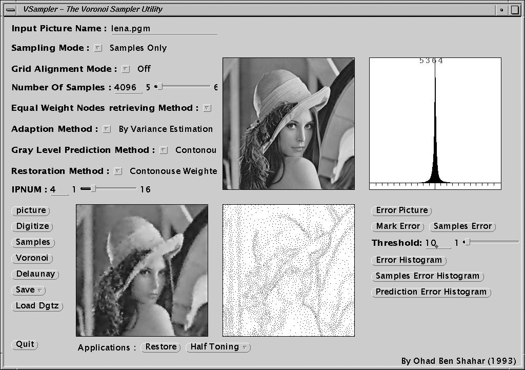Click the restored Lena picture
This screenshot has width=525, height=370.
(x=142, y=270)
